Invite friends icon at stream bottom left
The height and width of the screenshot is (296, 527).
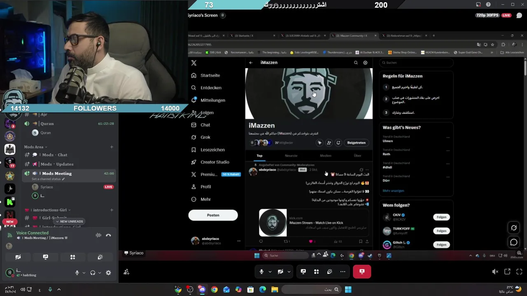[126, 272]
